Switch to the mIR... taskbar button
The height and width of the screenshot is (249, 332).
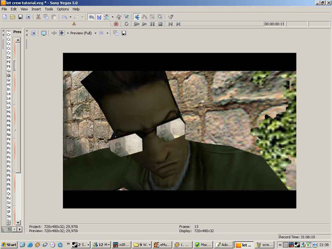(121, 245)
